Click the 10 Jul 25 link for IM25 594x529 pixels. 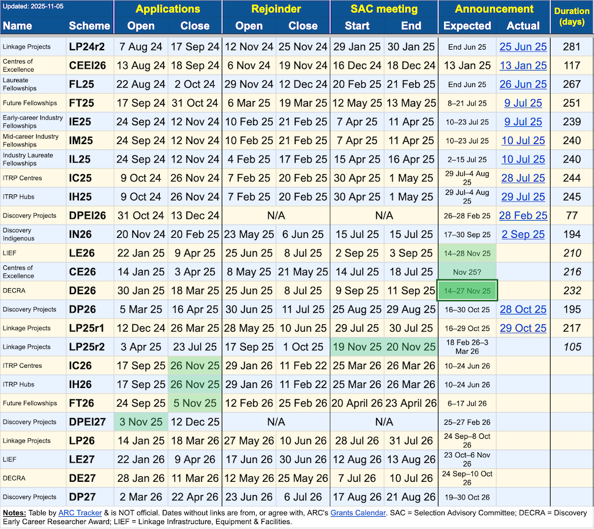(x=523, y=141)
